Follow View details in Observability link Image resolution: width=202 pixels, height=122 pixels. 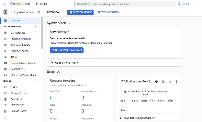click(x=137, y=118)
